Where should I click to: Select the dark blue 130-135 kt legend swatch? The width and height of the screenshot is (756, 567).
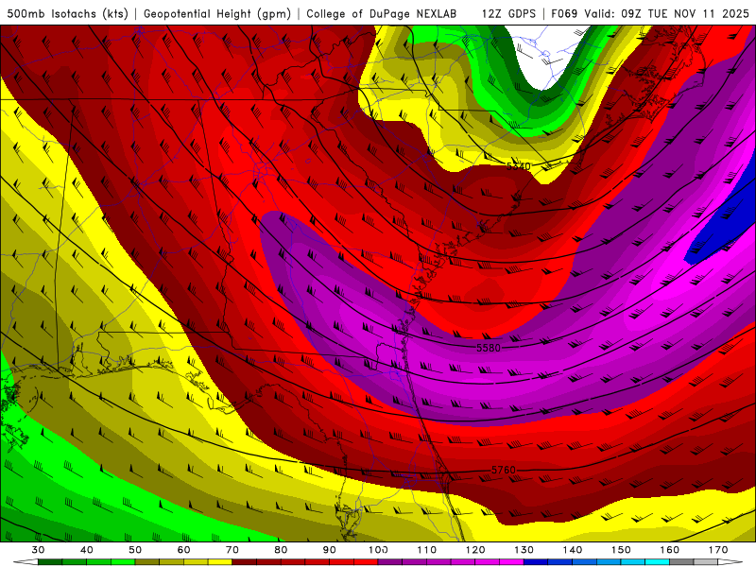tap(536, 561)
